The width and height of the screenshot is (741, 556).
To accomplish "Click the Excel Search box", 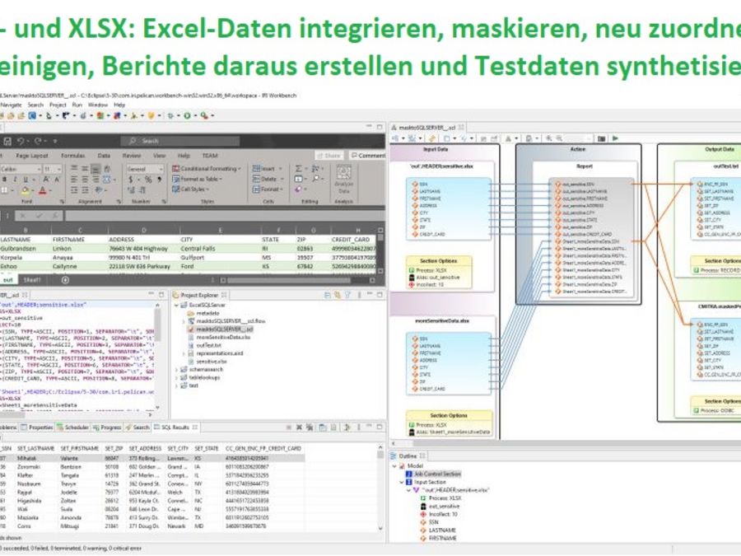I will click(x=180, y=141).
